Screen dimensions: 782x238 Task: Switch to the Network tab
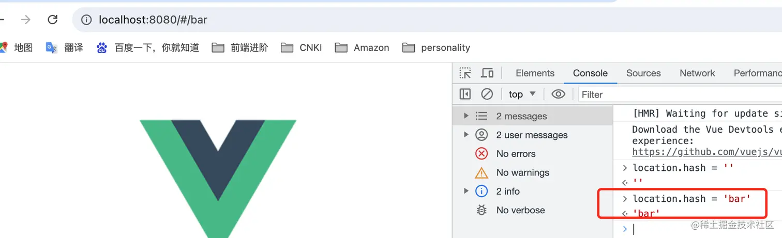tap(697, 73)
